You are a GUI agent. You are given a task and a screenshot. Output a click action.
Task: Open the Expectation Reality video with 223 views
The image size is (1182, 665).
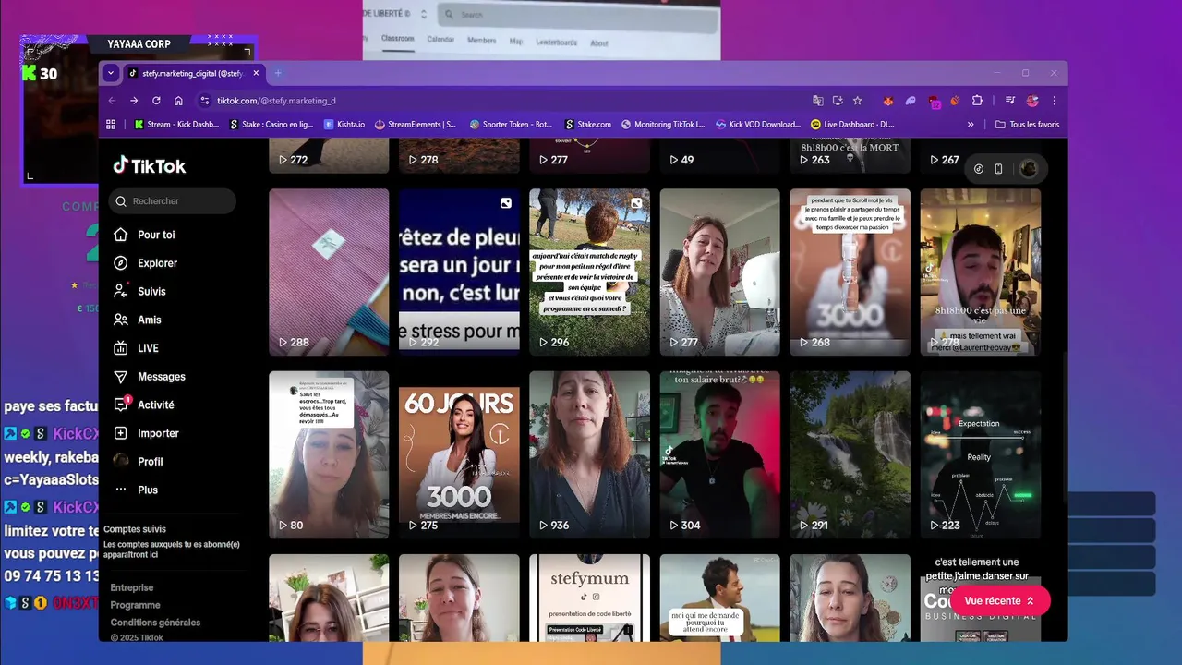pyautogui.click(x=980, y=454)
